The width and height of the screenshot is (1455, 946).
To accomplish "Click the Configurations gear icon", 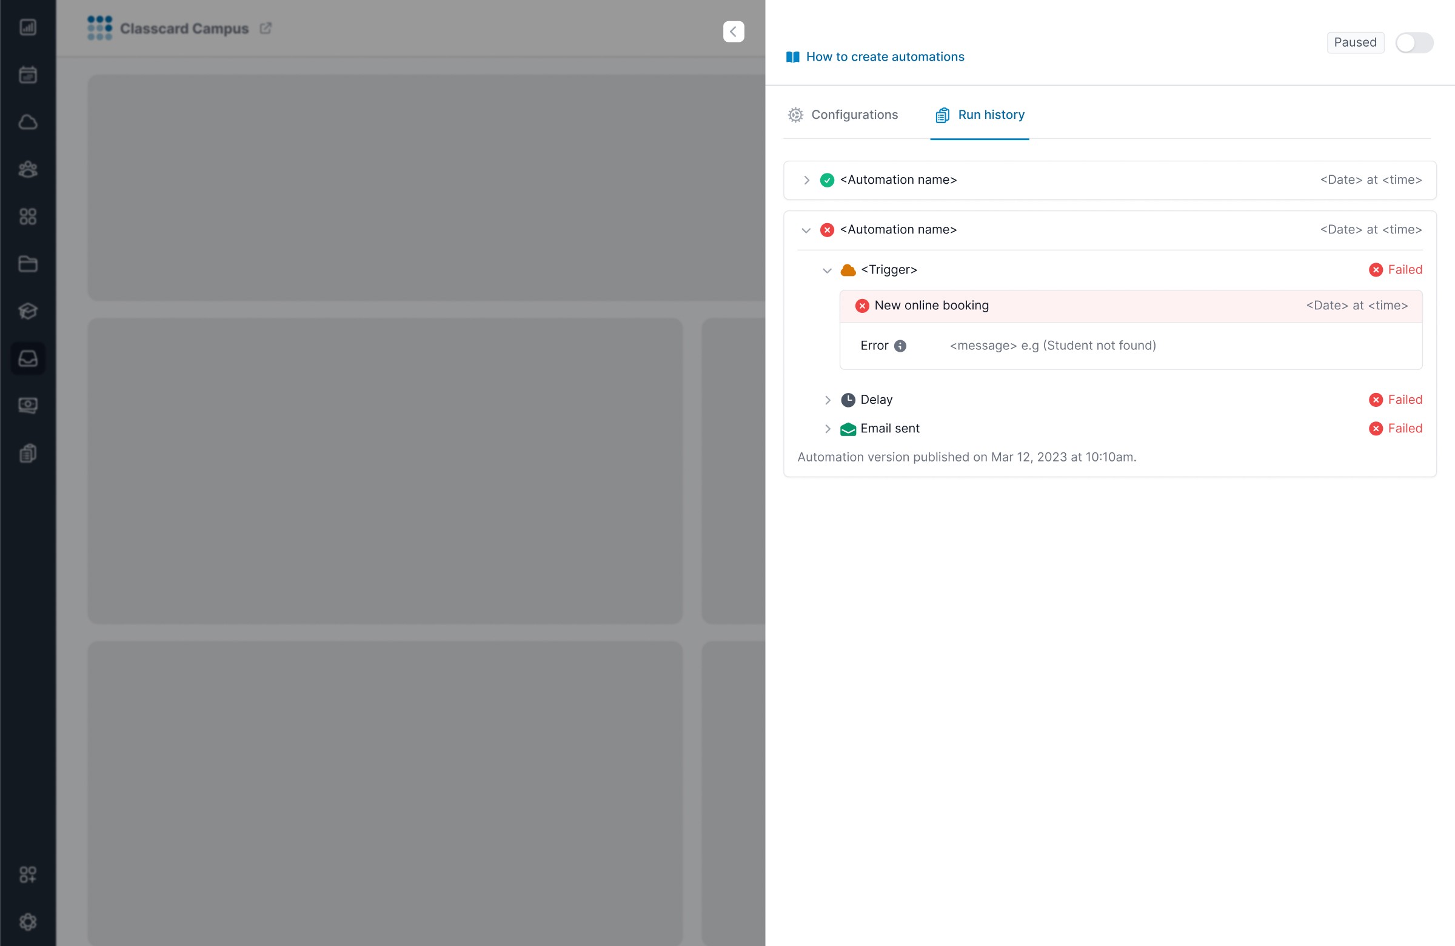I will click(795, 115).
